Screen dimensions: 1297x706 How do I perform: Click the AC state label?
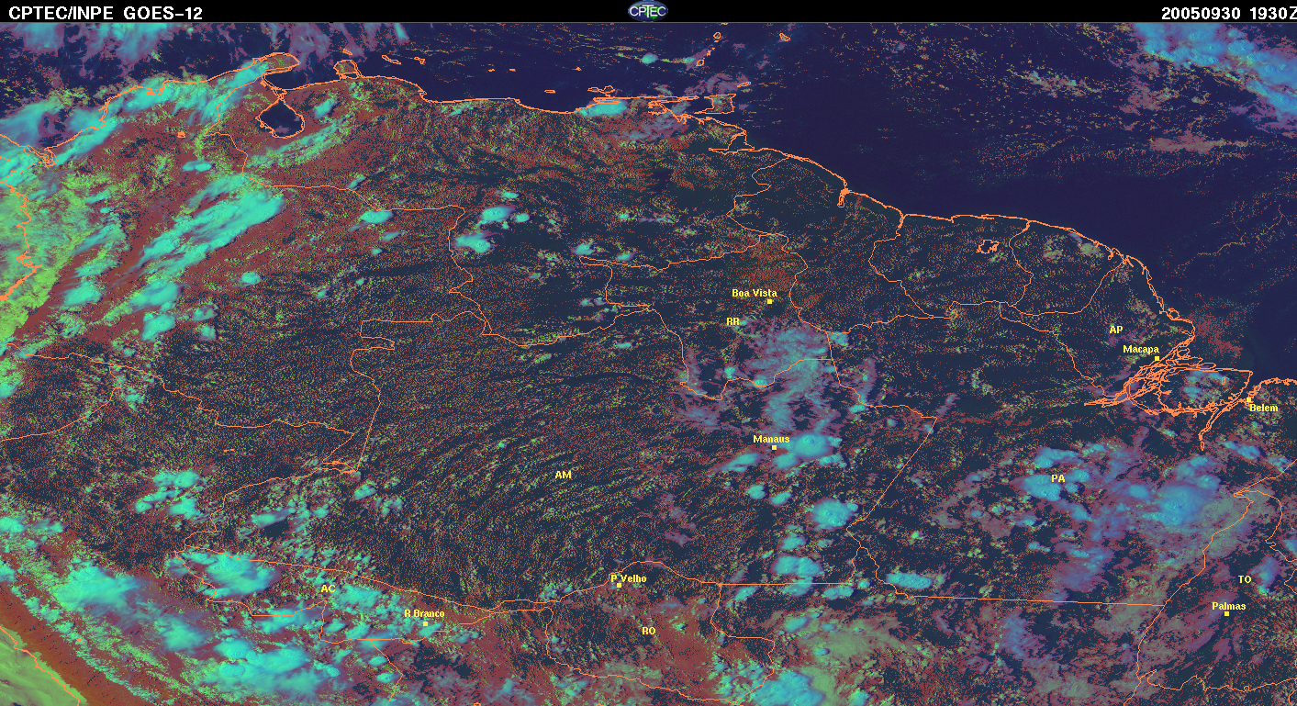click(x=328, y=588)
